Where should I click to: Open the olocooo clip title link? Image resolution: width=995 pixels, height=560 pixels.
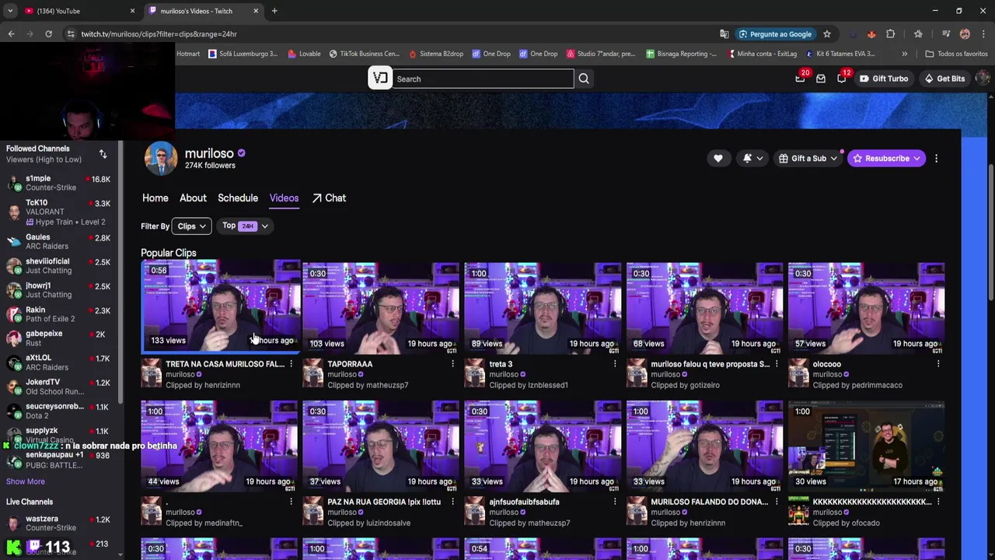click(826, 364)
